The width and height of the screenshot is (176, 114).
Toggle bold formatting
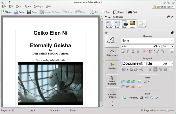(x=123, y=51)
